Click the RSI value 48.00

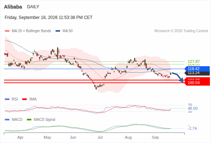click(x=193, y=108)
